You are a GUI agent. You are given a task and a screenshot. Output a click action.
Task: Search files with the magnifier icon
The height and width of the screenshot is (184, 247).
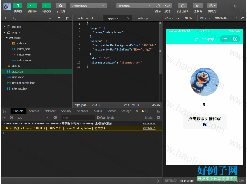point(14,18)
